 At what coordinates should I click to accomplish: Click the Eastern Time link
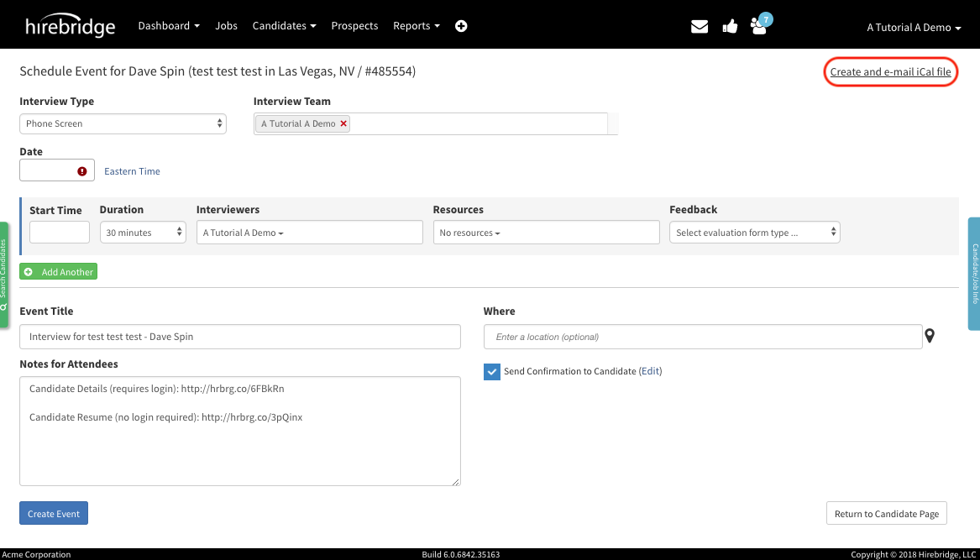click(132, 171)
